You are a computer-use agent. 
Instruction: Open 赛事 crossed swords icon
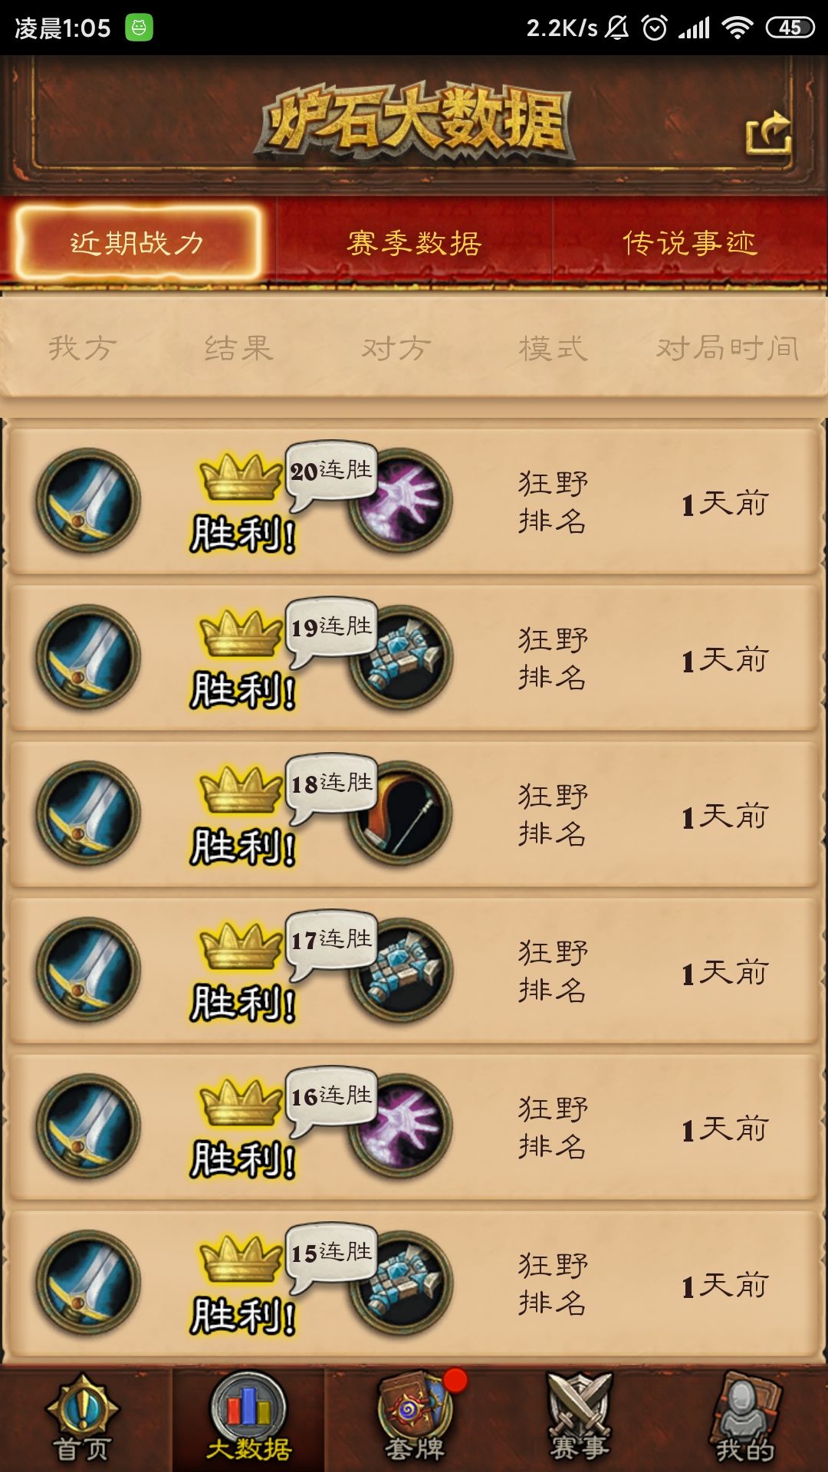(580, 1418)
